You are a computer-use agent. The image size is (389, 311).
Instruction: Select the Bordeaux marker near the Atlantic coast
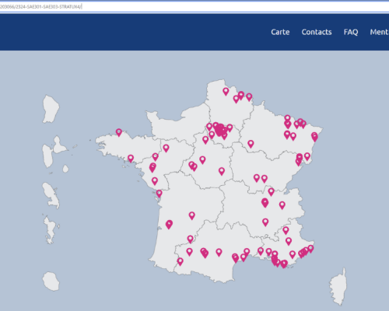[169, 225]
